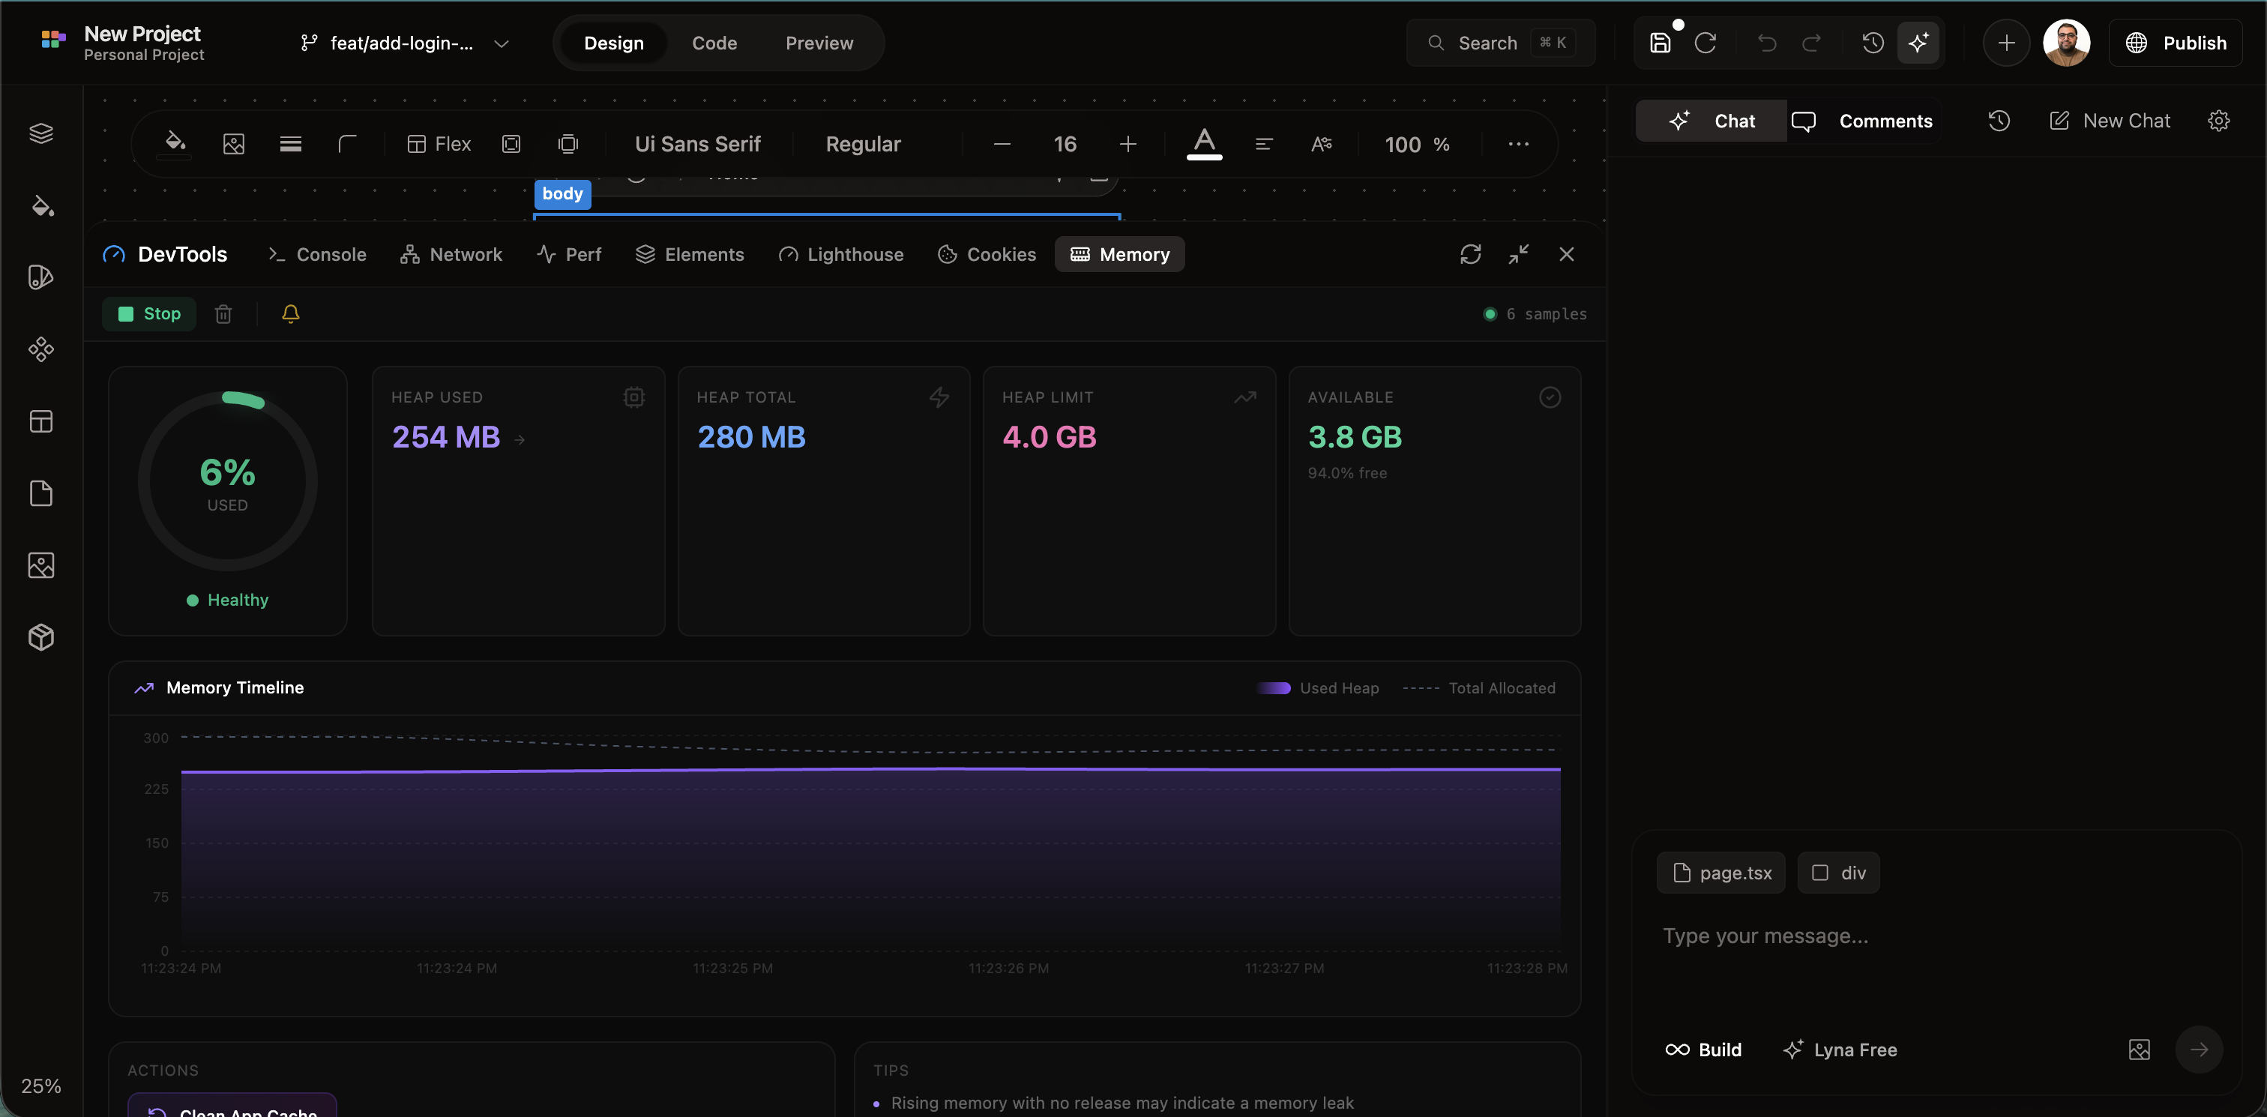Open chat settings gear icon
The image size is (2267, 1117).
(2218, 121)
